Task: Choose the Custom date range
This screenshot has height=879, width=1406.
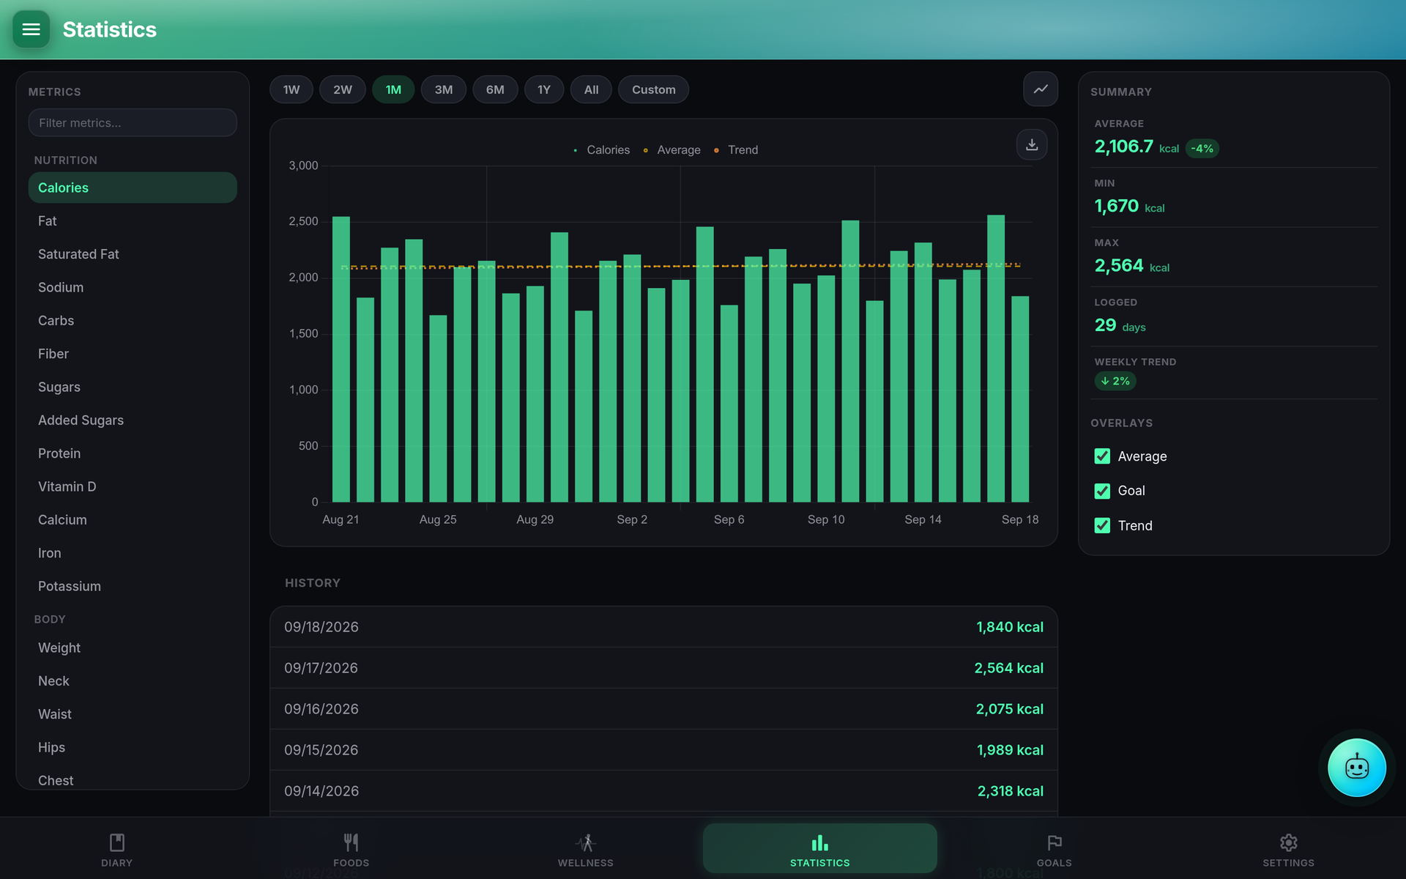Action: (653, 89)
